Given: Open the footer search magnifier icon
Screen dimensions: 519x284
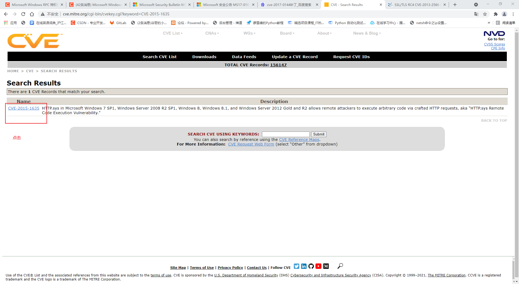Looking at the screenshot, I should click(340, 266).
